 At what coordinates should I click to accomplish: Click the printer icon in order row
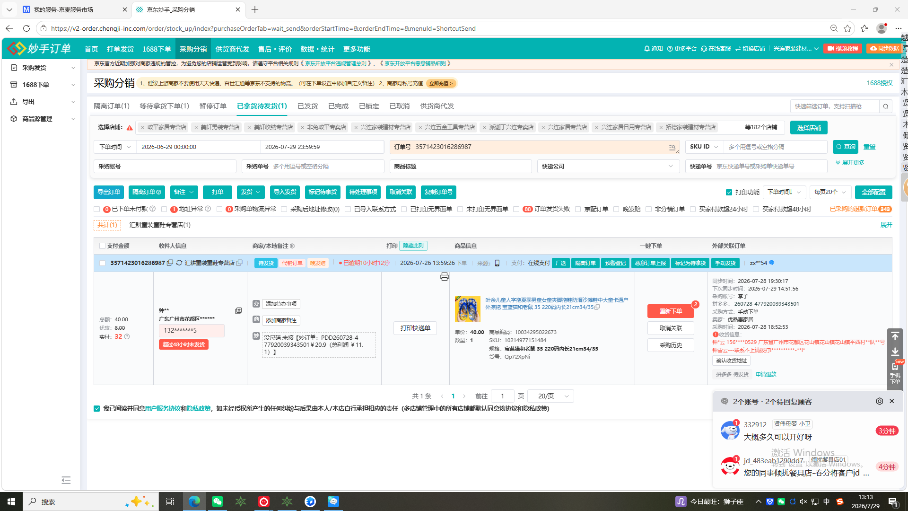[444, 277]
